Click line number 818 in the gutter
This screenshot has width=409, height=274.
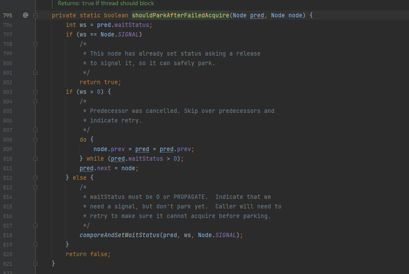click(7, 235)
